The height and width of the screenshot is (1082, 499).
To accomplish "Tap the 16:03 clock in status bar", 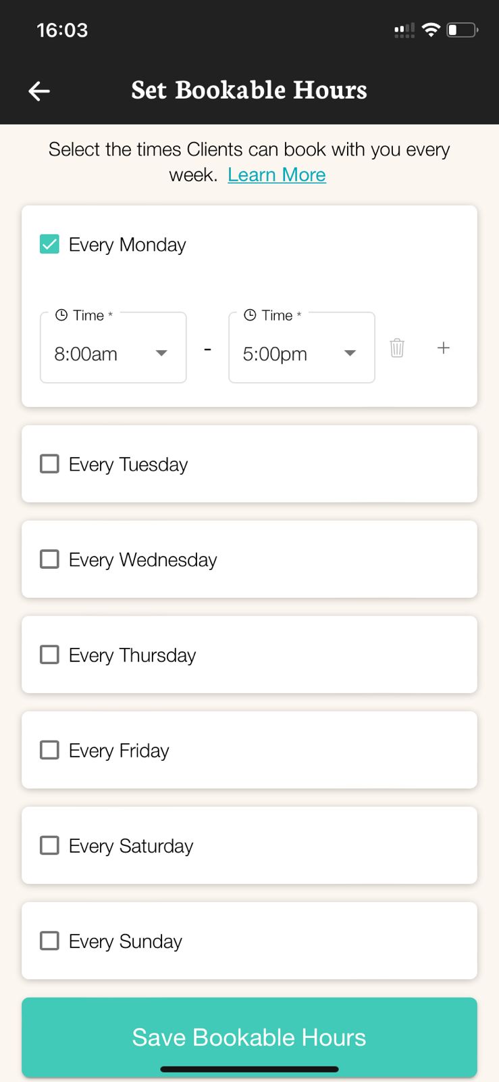I will pyautogui.click(x=62, y=30).
